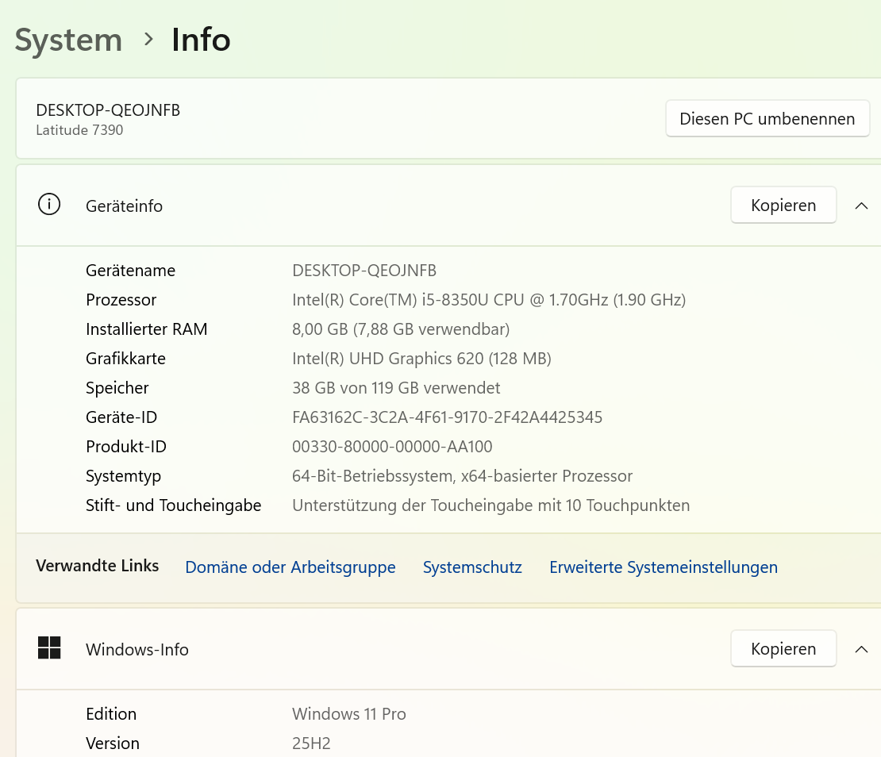The image size is (881, 757).
Task: Click the Latitude 7390 model text
Action: (x=79, y=130)
